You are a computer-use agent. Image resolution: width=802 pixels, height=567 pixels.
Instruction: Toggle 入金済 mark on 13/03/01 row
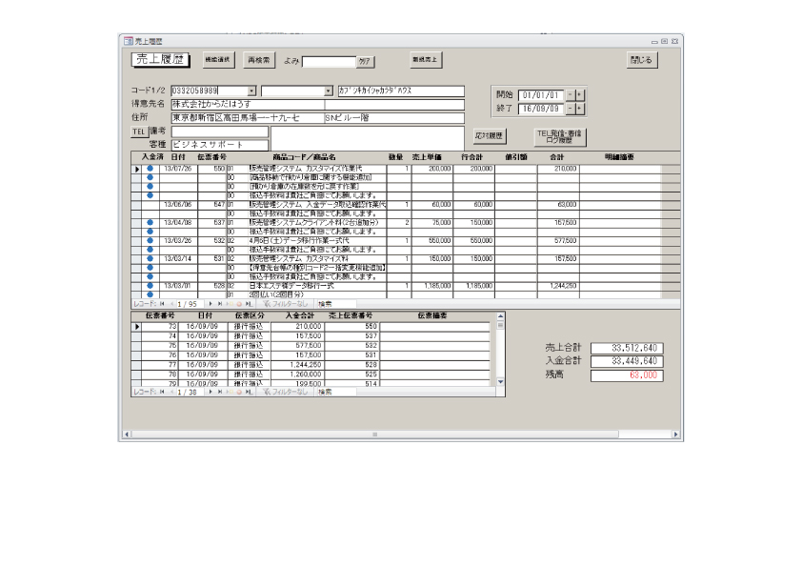click(x=150, y=286)
